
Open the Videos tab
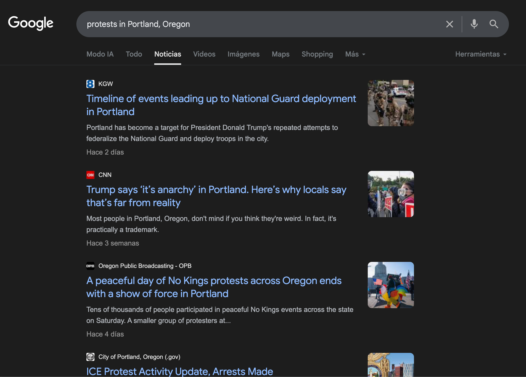204,54
